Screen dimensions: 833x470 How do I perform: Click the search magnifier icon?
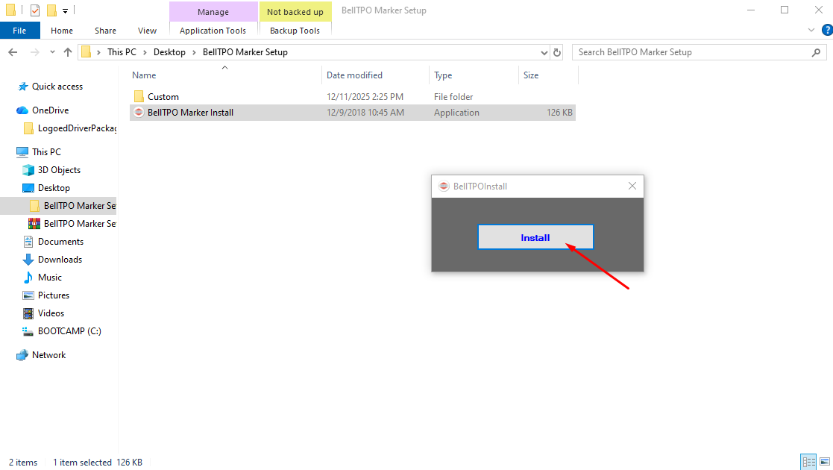(817, 52)
